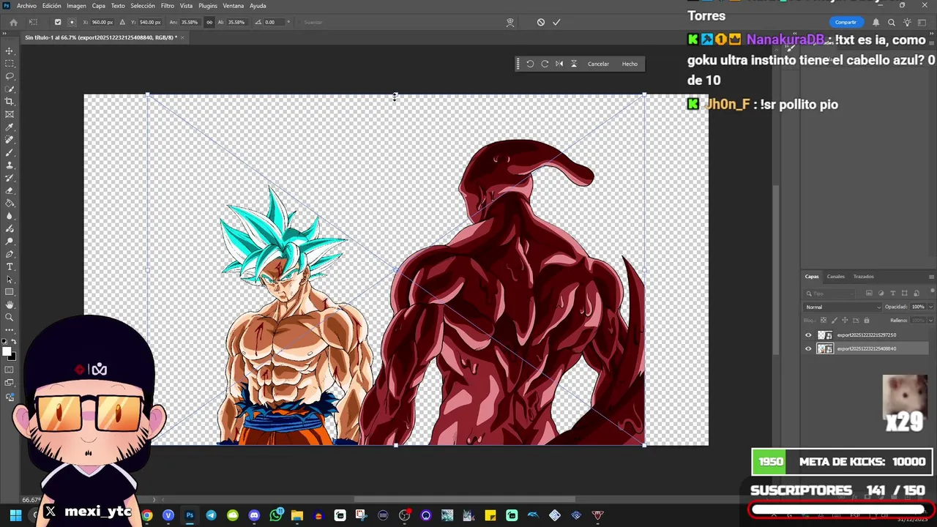
Task: Select the Blur tool
Action: [10, 216]
